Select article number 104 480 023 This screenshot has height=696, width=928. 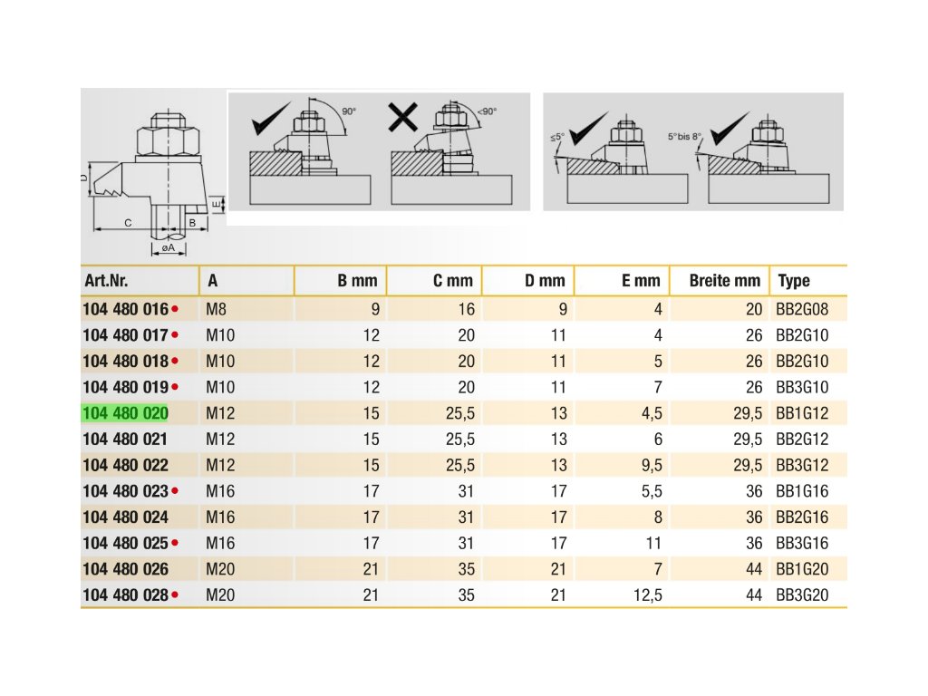[x=125, y=491]
